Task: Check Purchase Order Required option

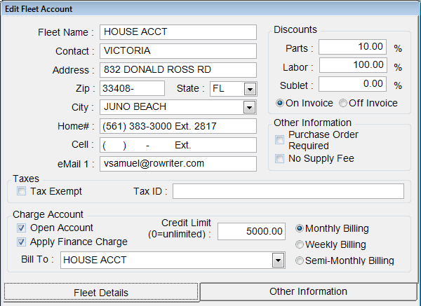Action: point(280,140)
